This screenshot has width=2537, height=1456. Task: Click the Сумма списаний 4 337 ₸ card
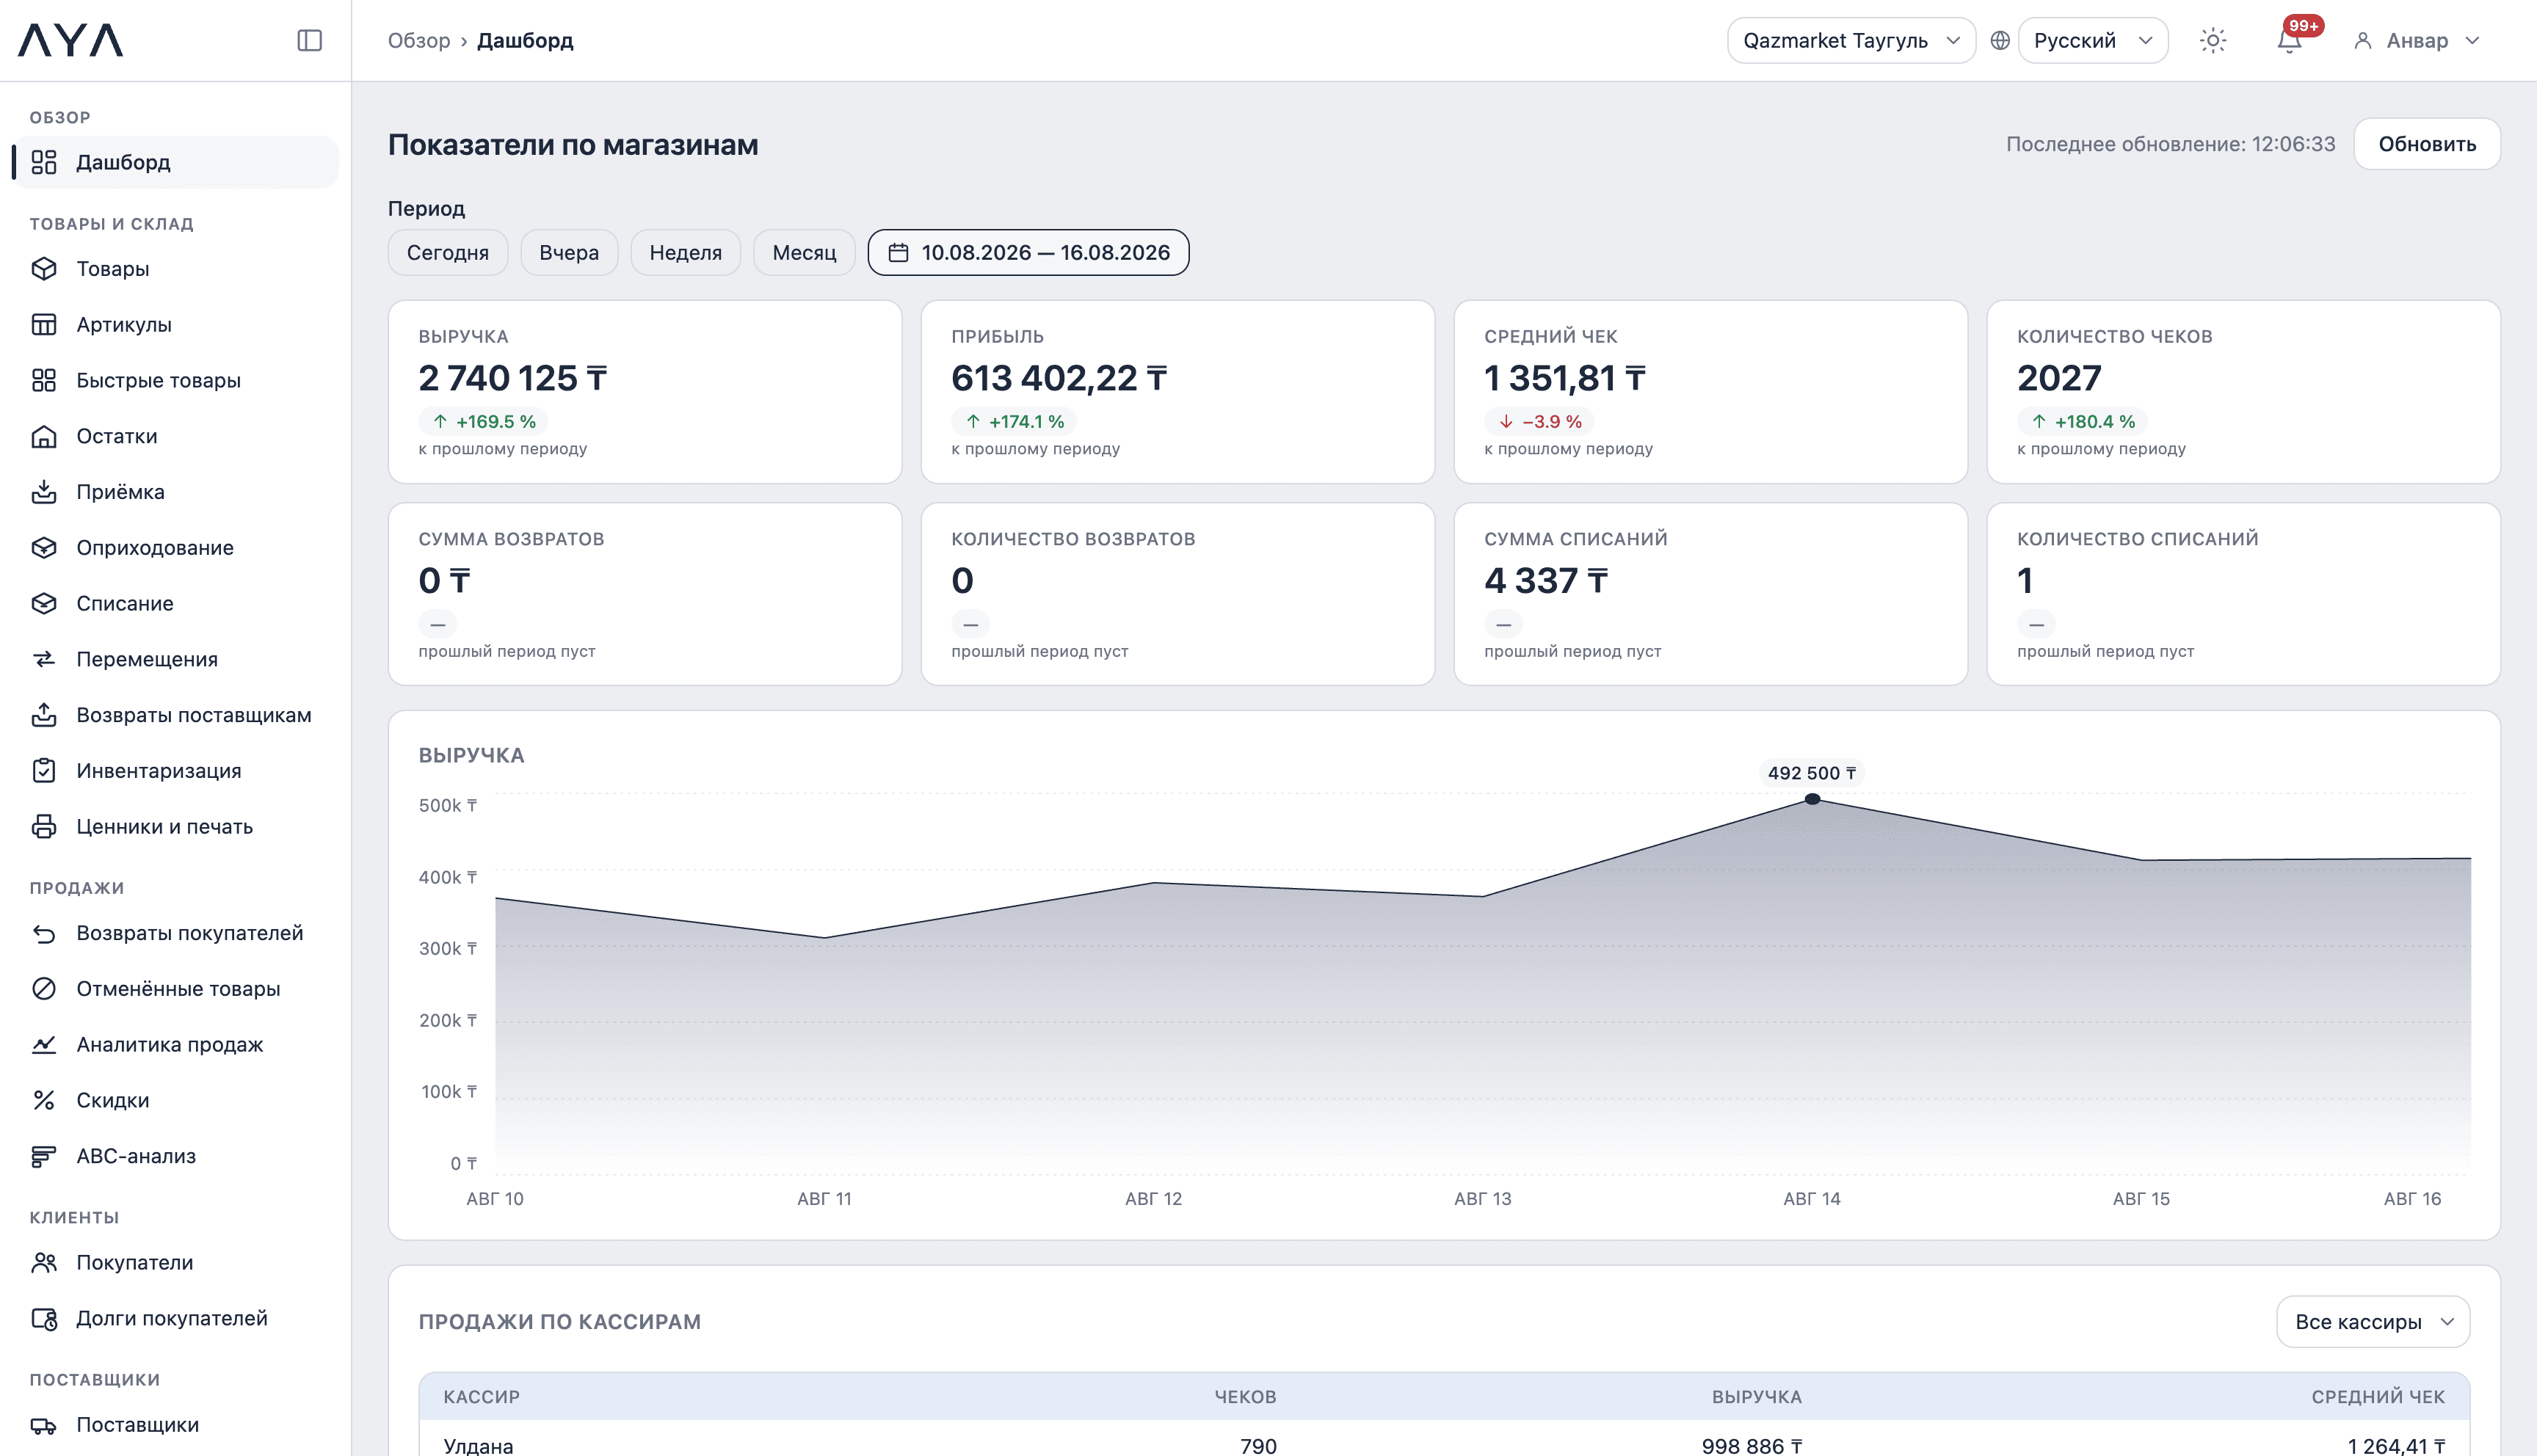[x=1711, y=594]
